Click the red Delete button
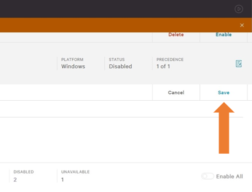The height and width of the screenshot is (192, 252). [176, 34]
